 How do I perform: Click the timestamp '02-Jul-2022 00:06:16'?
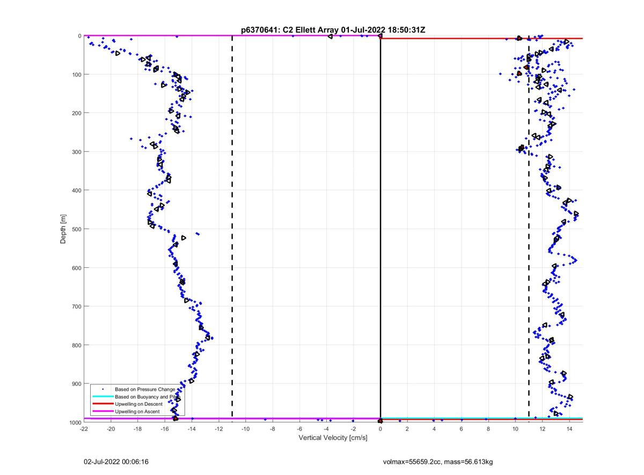coord(116,462)
